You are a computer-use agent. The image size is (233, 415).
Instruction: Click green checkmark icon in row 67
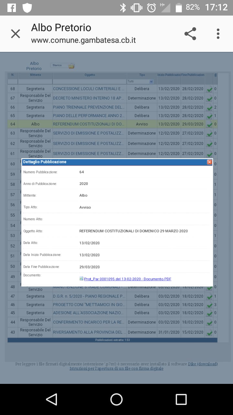(209, 98)
